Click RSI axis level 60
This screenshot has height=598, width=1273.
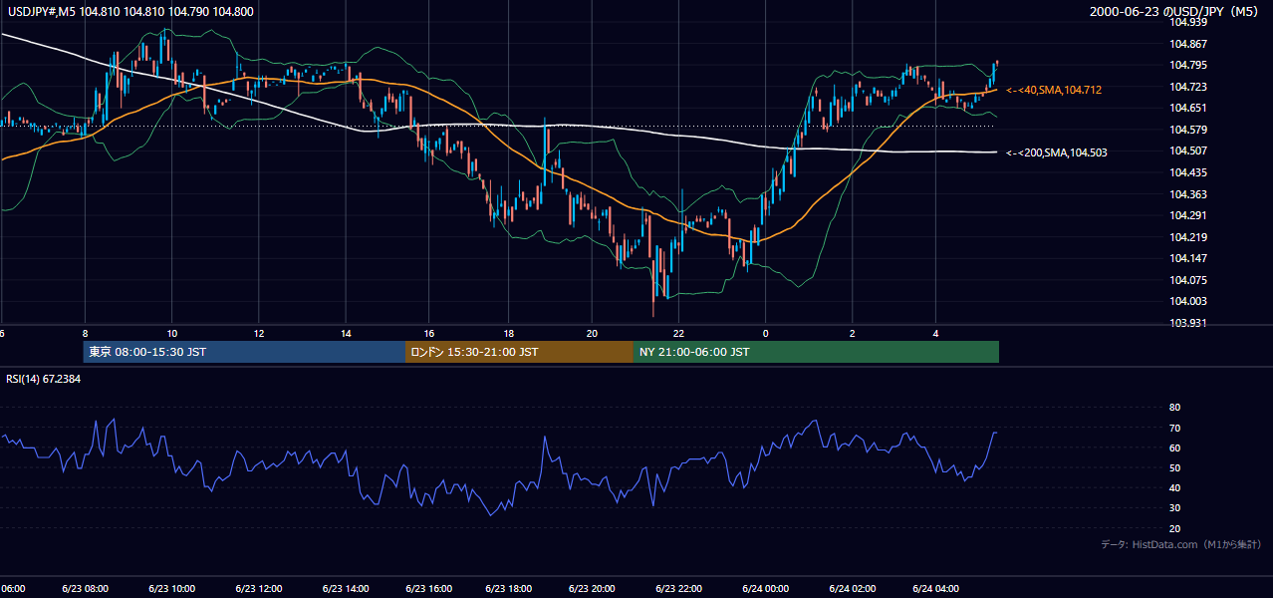1174,448
